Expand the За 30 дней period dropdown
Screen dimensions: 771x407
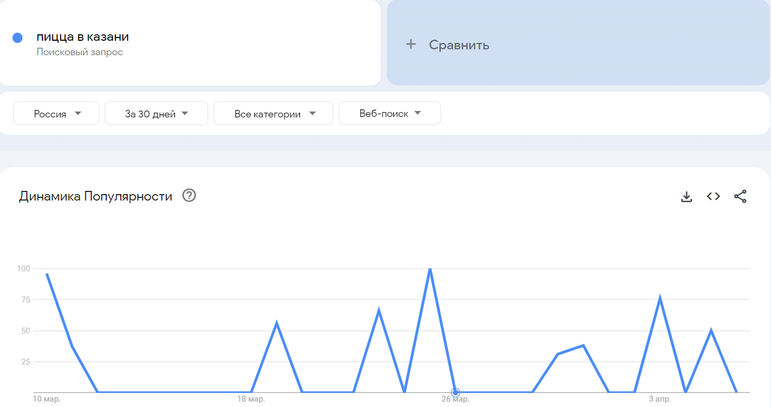click(156, 114)
